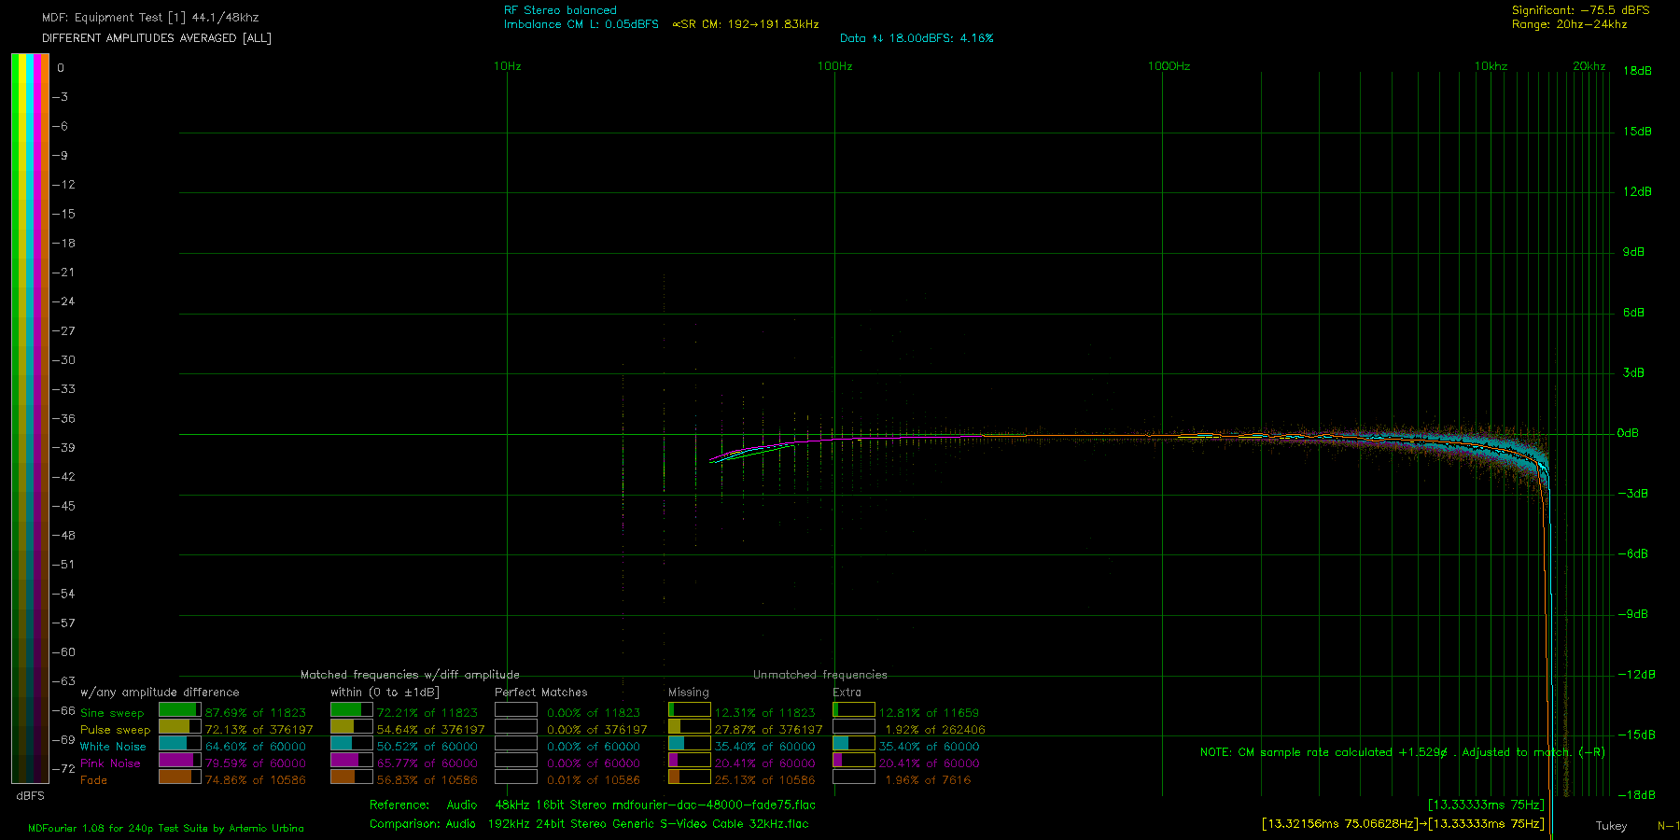Click the Missing column header
The image size is (1680, 840).
[x=689, y=693]
